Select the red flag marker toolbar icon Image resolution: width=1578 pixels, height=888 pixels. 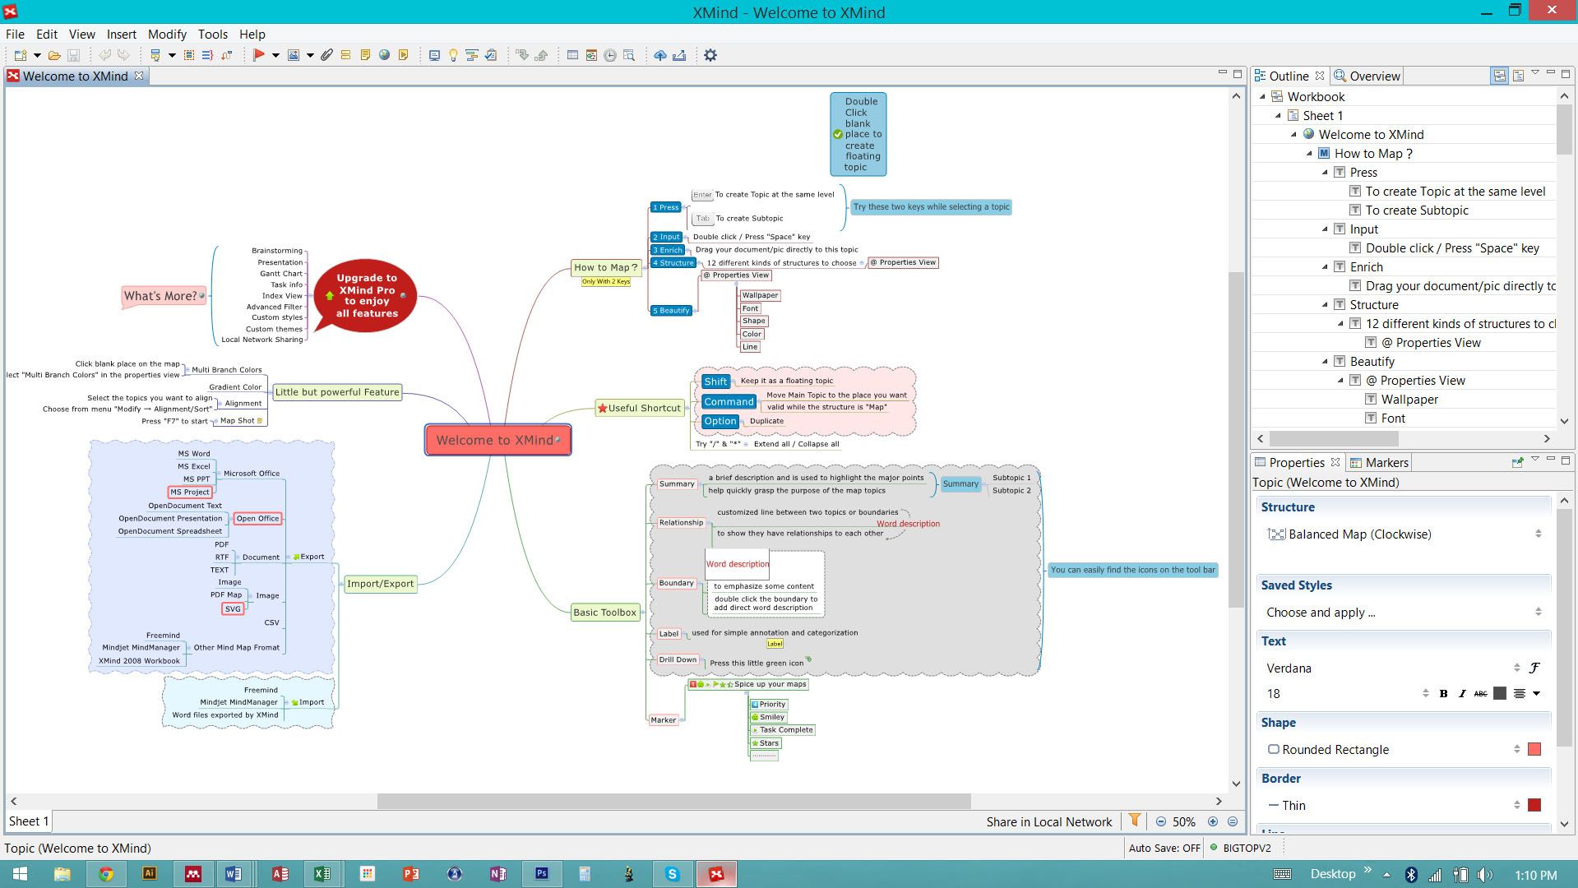coord(258,54)
